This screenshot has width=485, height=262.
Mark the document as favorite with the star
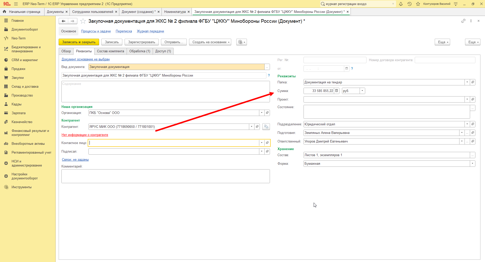(x=83, y=21)
